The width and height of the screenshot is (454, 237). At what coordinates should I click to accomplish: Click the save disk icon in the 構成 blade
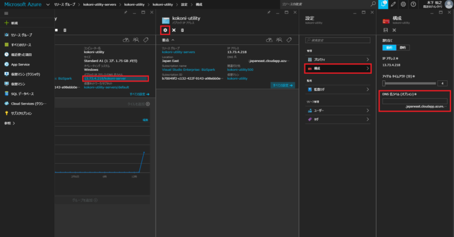[x=385, y=30]
